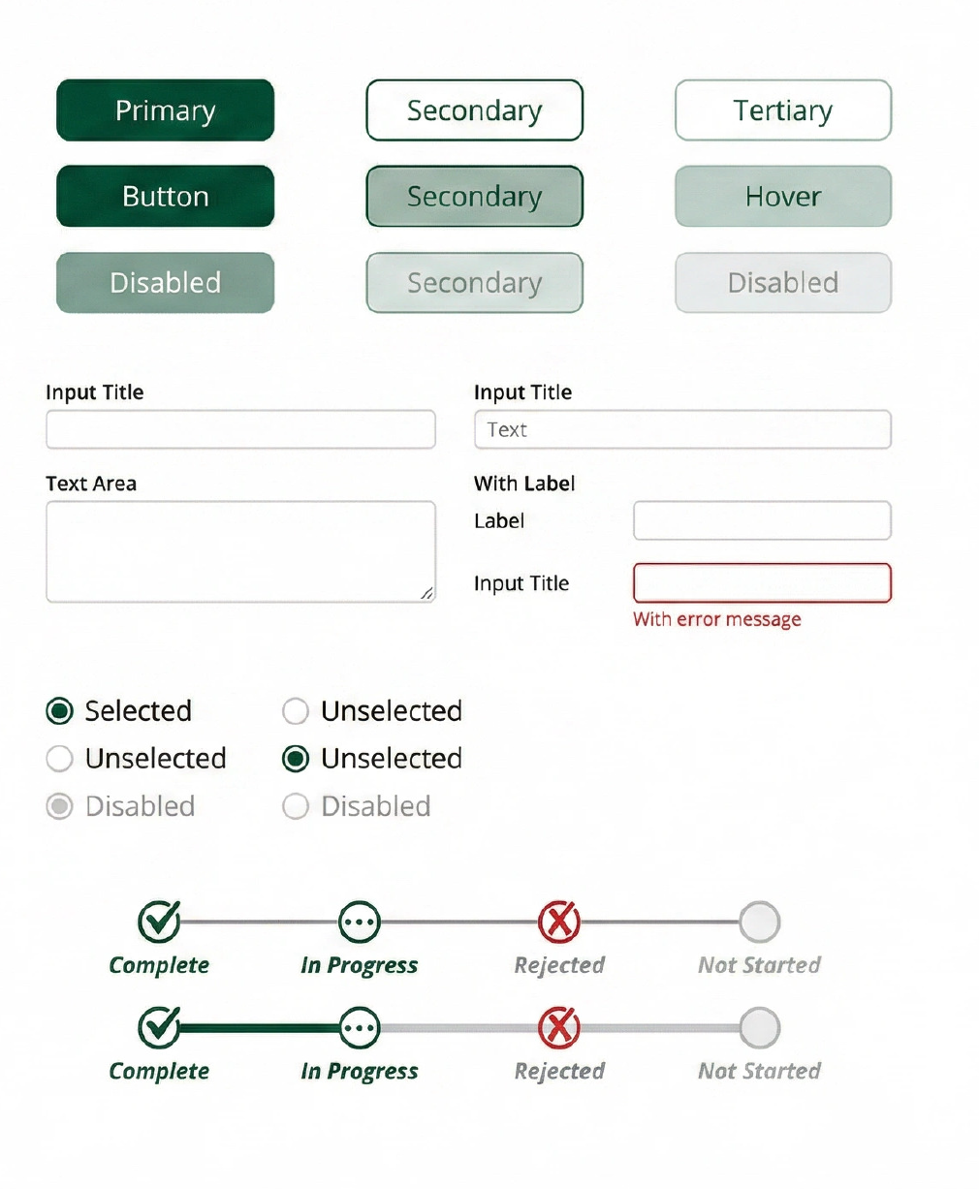Focus the input field with Text placeholder
Image resolution: width=979 pixels, height=1189 pixels.
click(682, 430)
